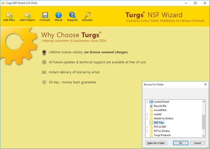Maximize the Turgs NSF Wizard window
210x149 pixels.
tap(195, 3)
